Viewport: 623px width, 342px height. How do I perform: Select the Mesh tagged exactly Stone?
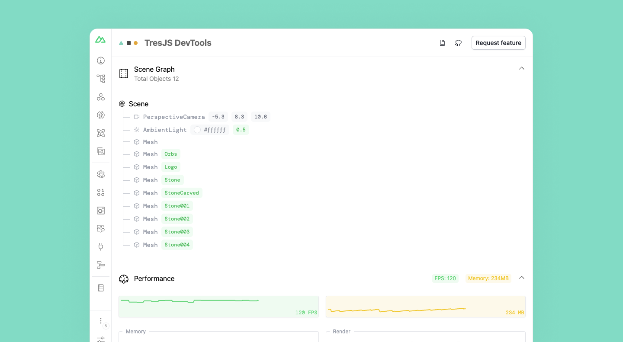[159, 180]
